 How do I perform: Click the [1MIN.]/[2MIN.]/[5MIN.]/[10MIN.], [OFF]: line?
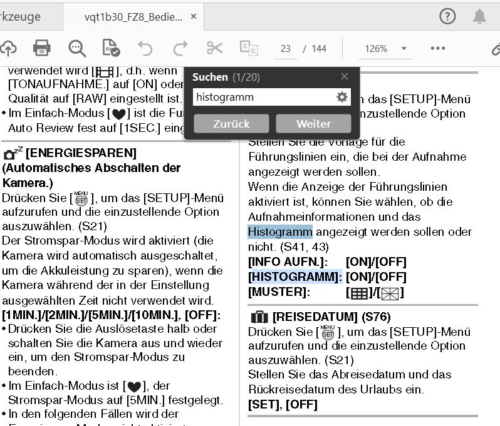[112, 315]
